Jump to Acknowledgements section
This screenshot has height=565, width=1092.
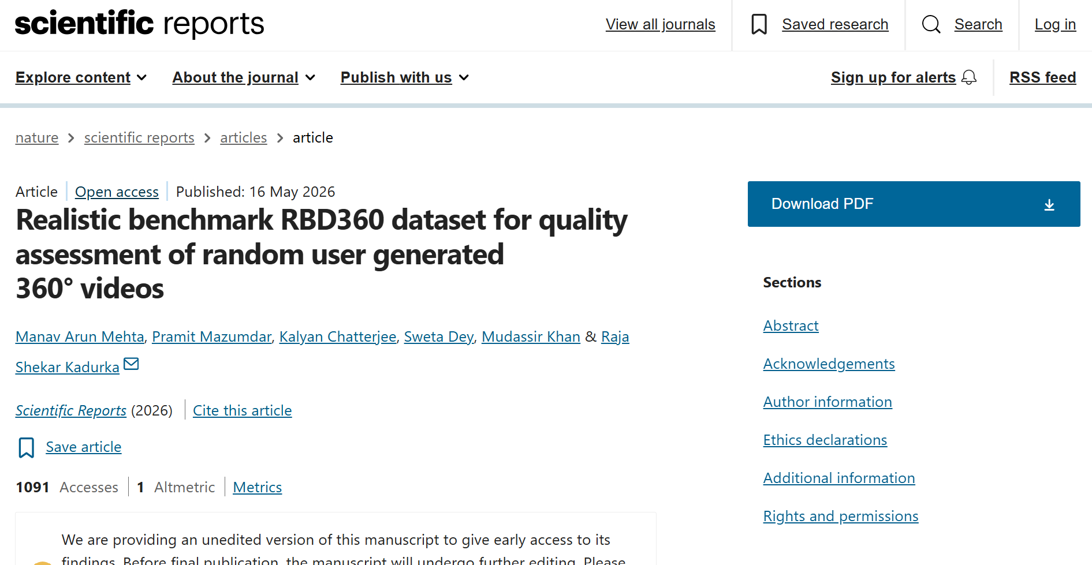click(x=829, y=364)
